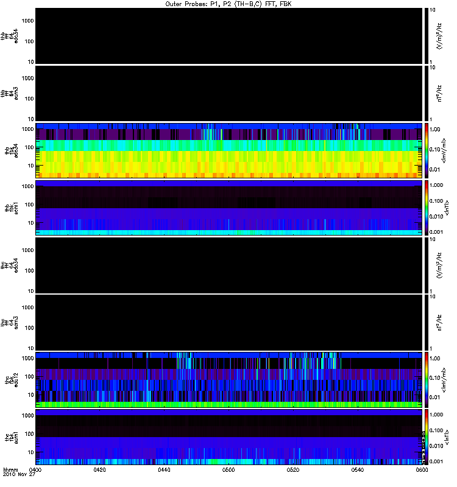Click the thc fbk edc12 spectrogram panel

229,380
